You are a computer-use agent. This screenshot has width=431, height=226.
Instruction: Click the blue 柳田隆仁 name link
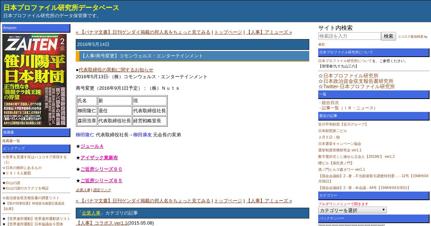(85, 135)
